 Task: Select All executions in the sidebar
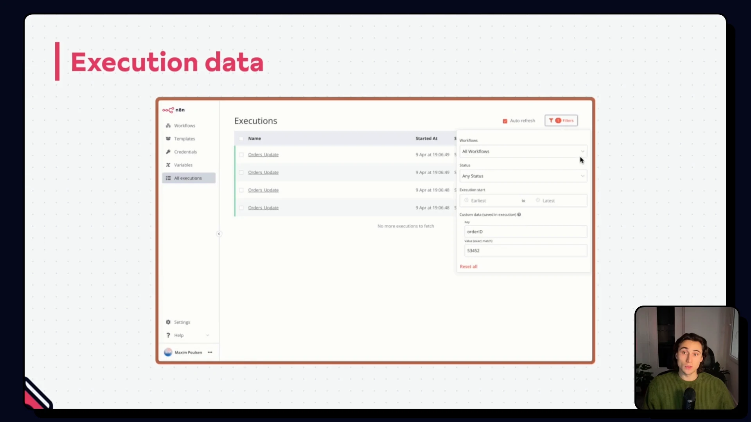coord(189,178)
